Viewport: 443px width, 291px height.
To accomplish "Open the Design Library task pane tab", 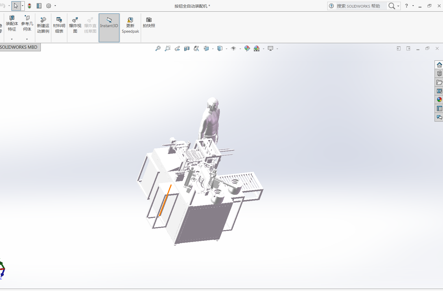I will (439, 73).
